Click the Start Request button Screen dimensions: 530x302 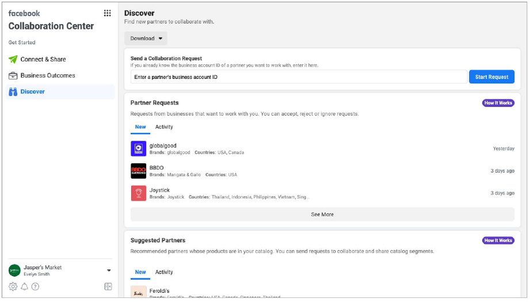(491, 77)
